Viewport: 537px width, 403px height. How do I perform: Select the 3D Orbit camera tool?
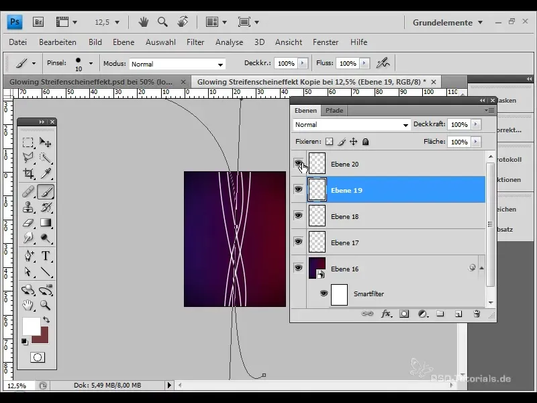pos(45,290)
